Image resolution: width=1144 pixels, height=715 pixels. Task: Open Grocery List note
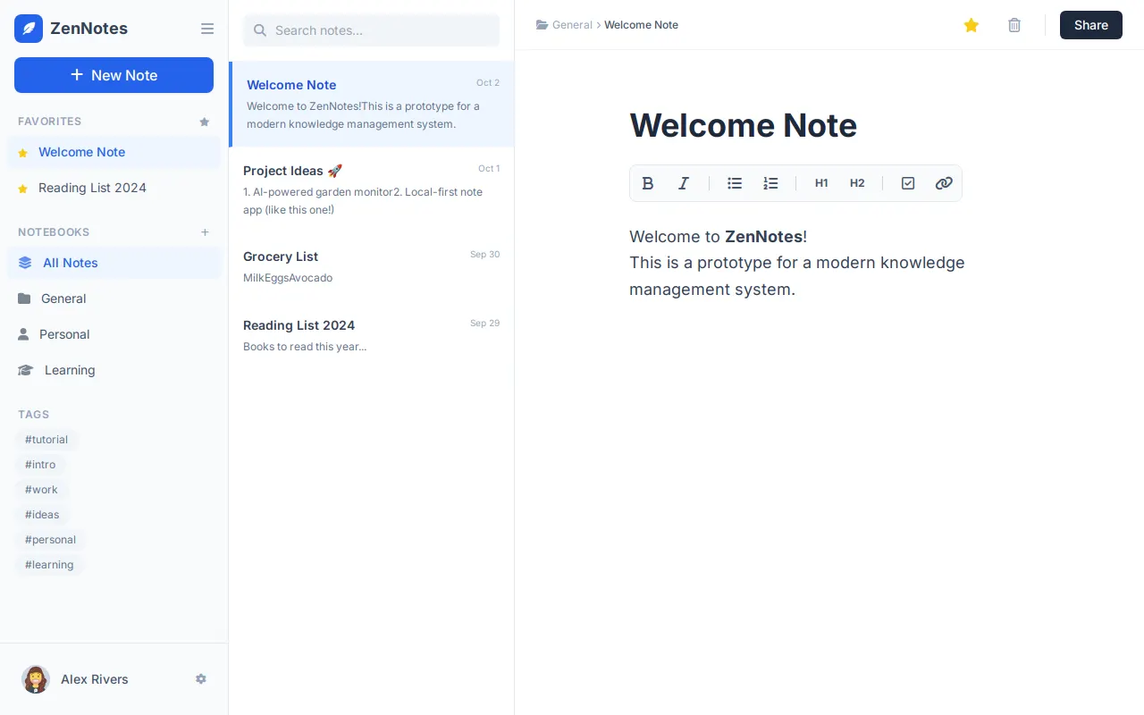tap(372, 266)
